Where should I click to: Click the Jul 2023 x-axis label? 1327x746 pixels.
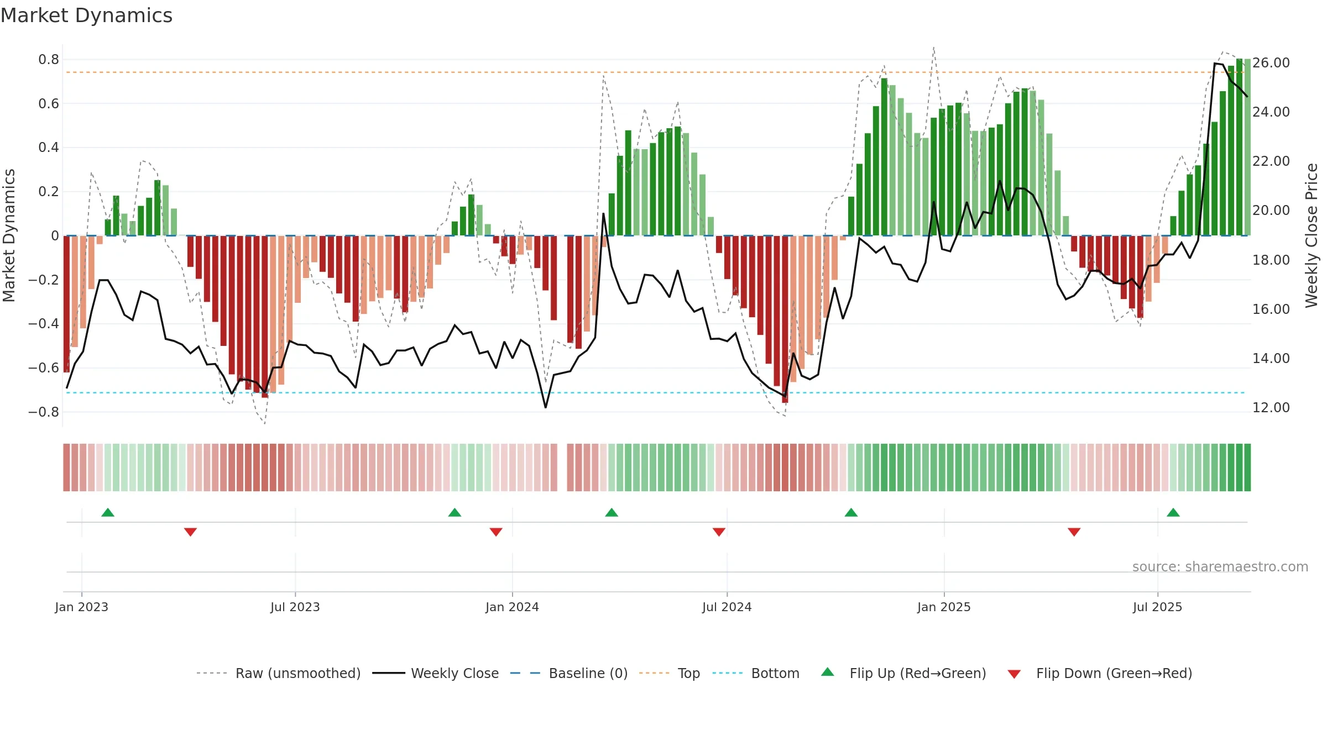click(295, 607)
